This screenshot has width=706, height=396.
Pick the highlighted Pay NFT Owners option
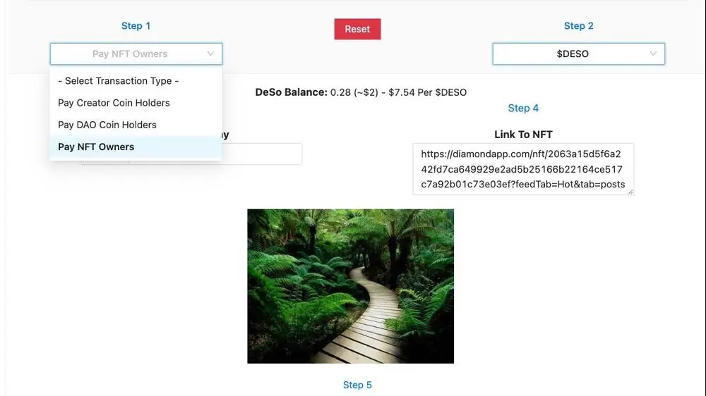(x=96, y=147)
